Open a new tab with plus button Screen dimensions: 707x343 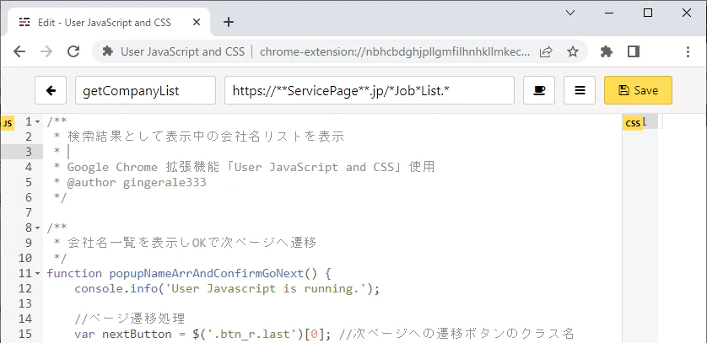(x=229, y=22)
